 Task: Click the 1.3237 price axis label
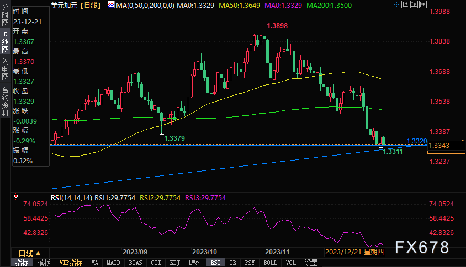click(x=440, y=162)
